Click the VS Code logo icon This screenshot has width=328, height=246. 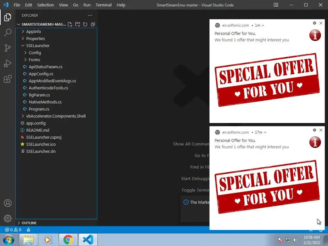[x=6, y=5]
